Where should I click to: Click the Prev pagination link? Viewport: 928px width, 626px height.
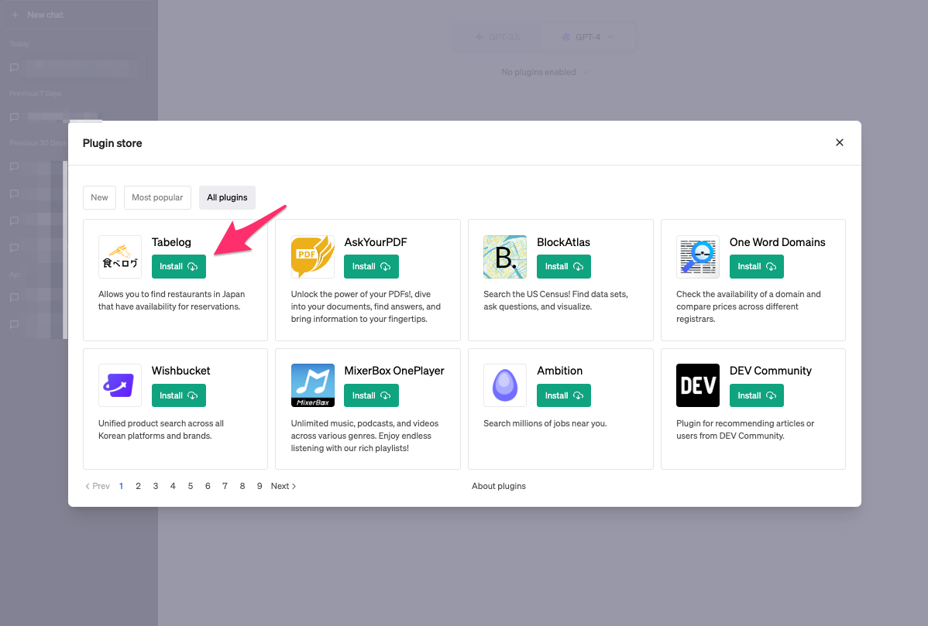click(98, 486)
